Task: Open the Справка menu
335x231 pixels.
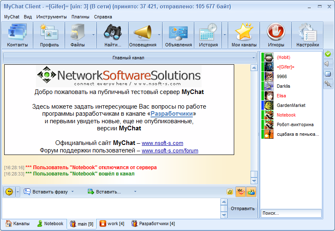Action: pos(103,17)
